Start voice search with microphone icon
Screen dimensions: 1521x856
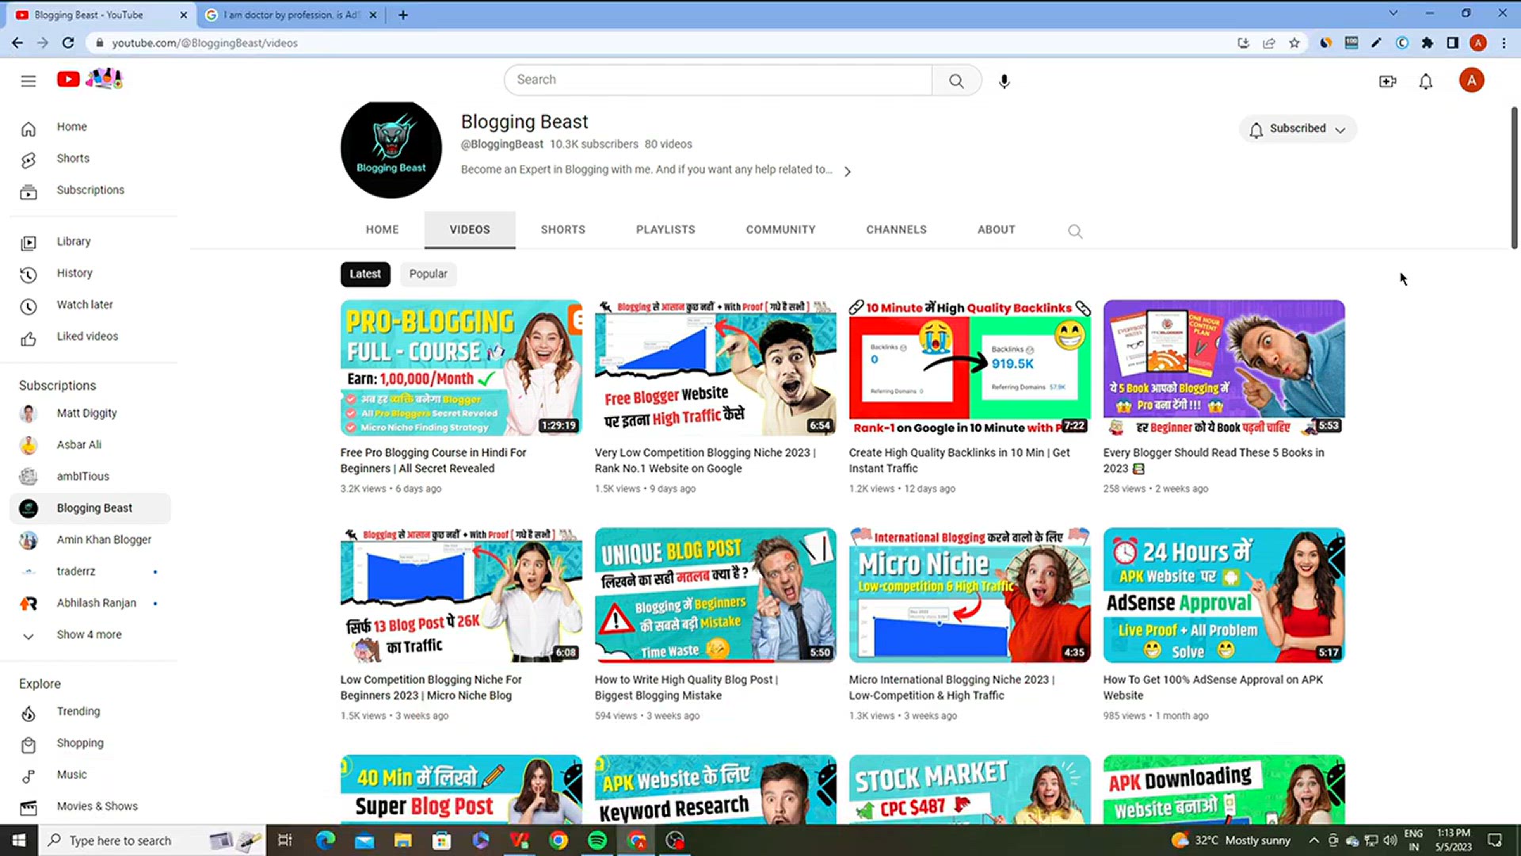[1004, 81]
